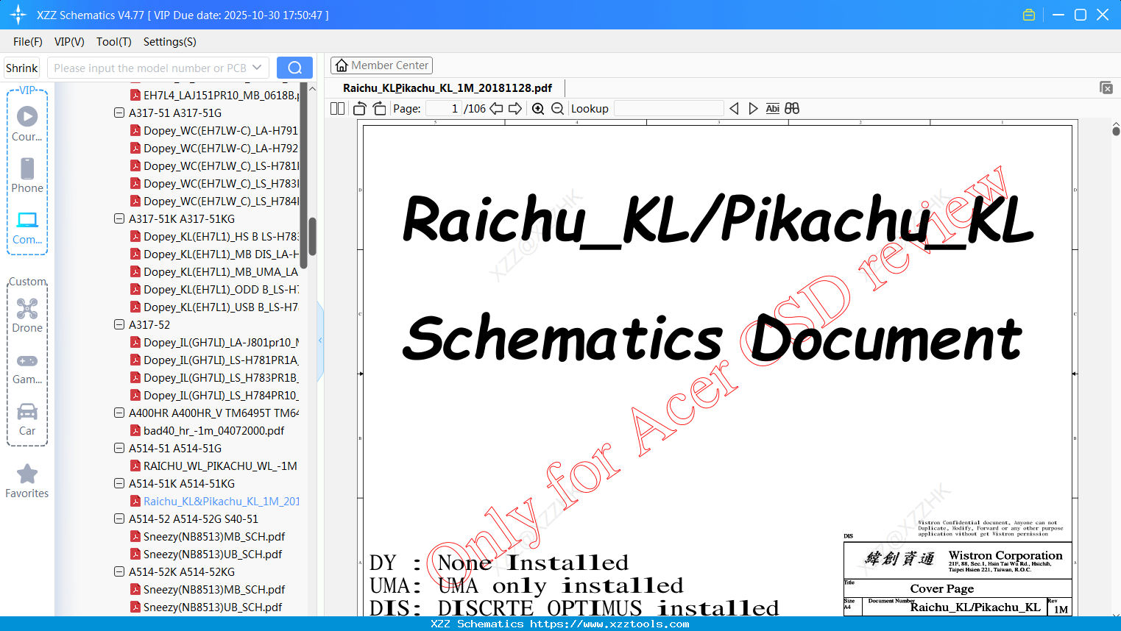
Task: Go to next page arrow
Action: (515, 109)
